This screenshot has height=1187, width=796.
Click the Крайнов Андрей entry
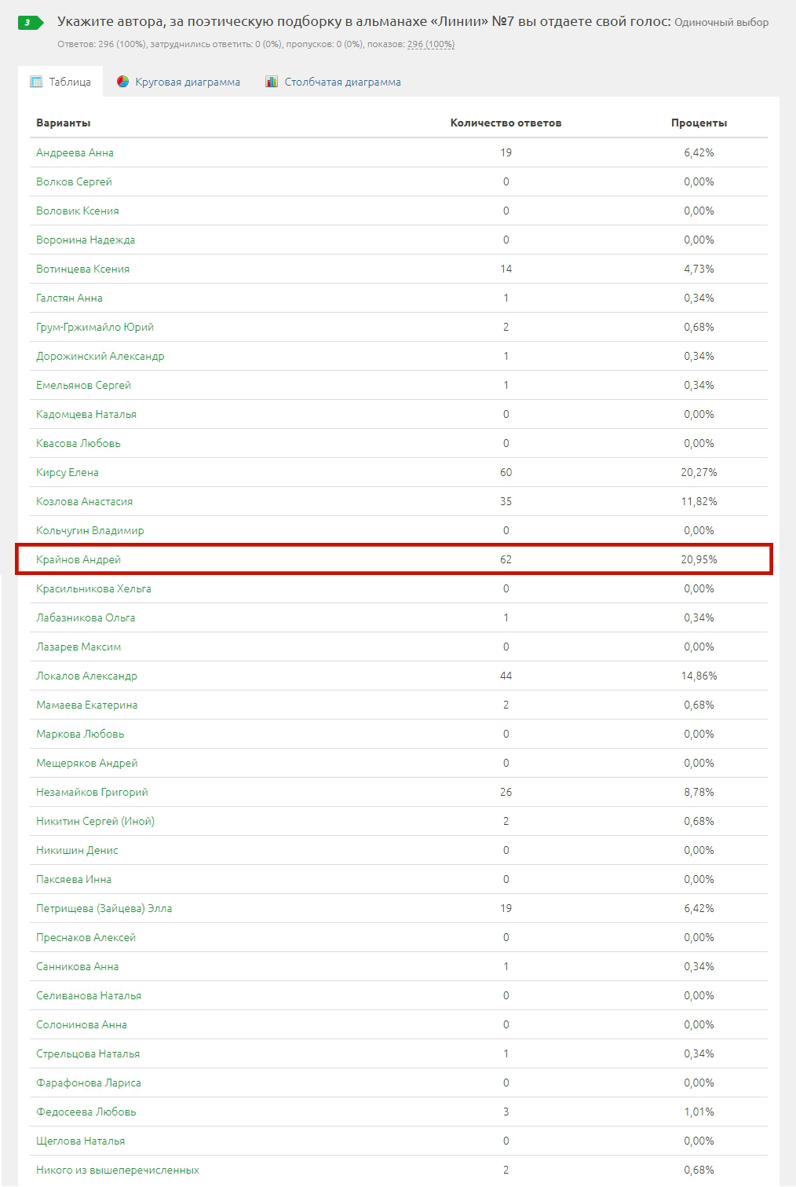coord(79,559)
